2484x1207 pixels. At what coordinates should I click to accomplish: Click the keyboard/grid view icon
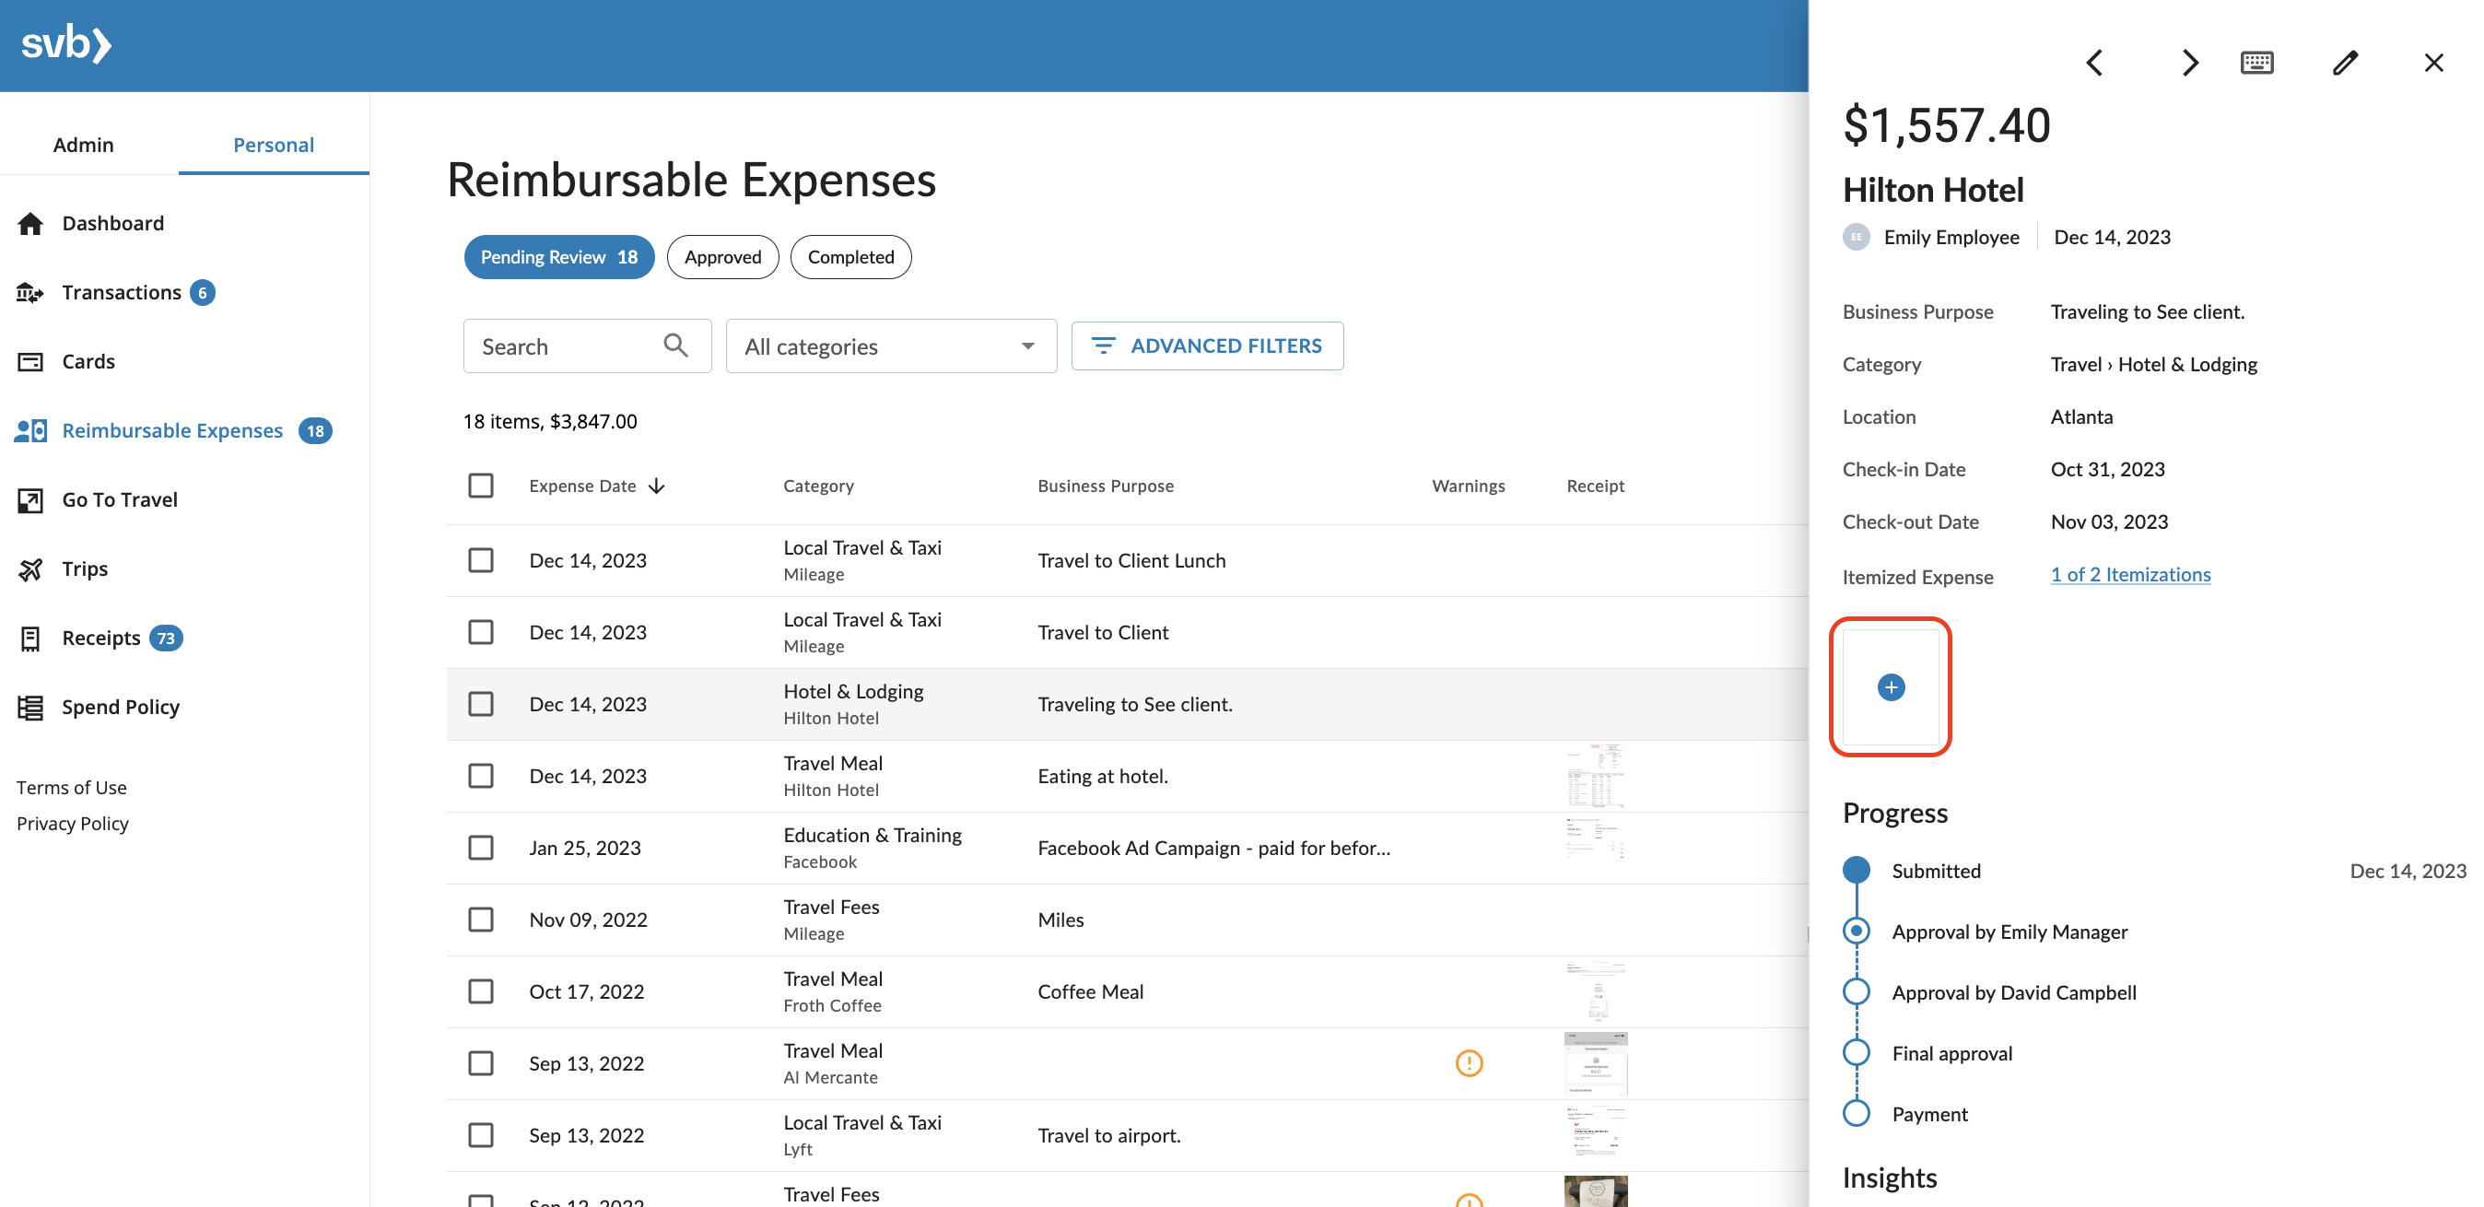point(2257,64)
